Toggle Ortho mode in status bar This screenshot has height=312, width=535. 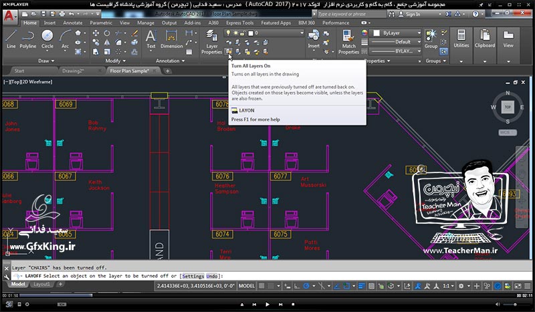coord(297,286)
